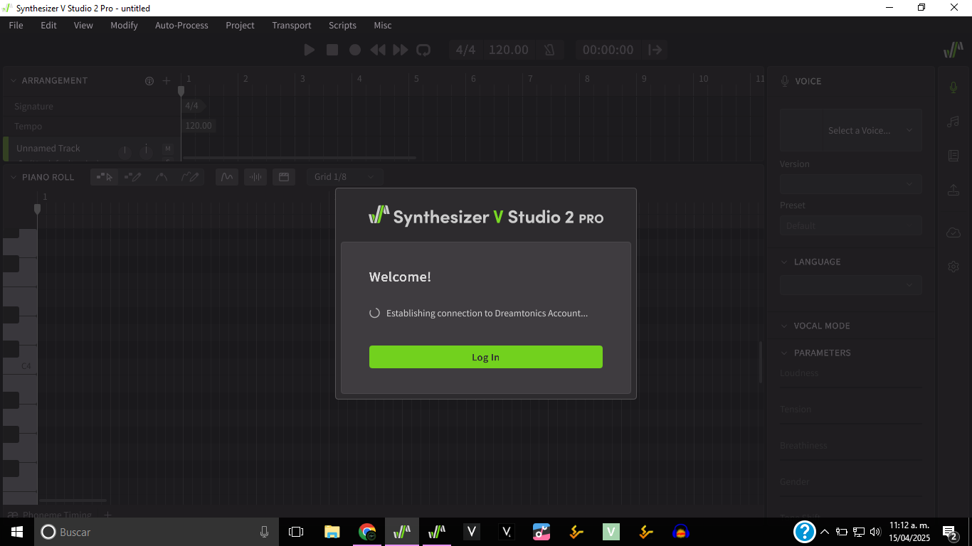
Task: Add a new track with the plus icon
Action: (x=167, y=81)
